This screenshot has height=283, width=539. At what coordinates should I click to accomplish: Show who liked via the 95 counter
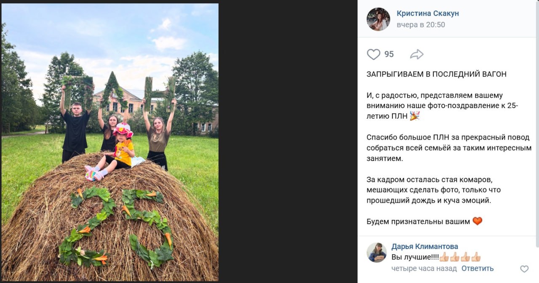tap(389, 54)
